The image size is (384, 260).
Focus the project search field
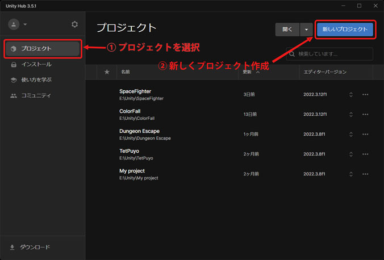[329, 54]
